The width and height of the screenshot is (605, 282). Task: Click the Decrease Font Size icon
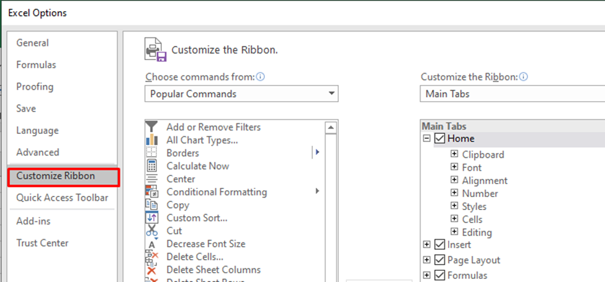(151, 244)
